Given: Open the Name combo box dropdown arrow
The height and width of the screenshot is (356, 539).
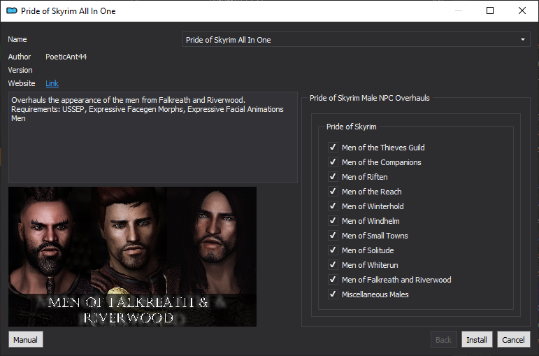Looking at the screenshot, I should coord(522,40).
